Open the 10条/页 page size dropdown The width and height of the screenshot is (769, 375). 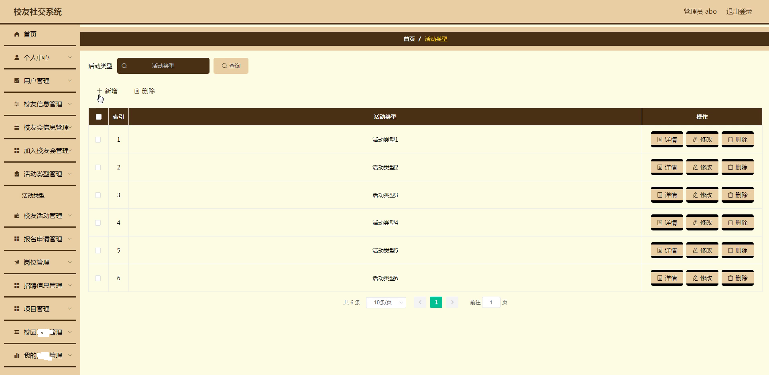tap(386, 302)
